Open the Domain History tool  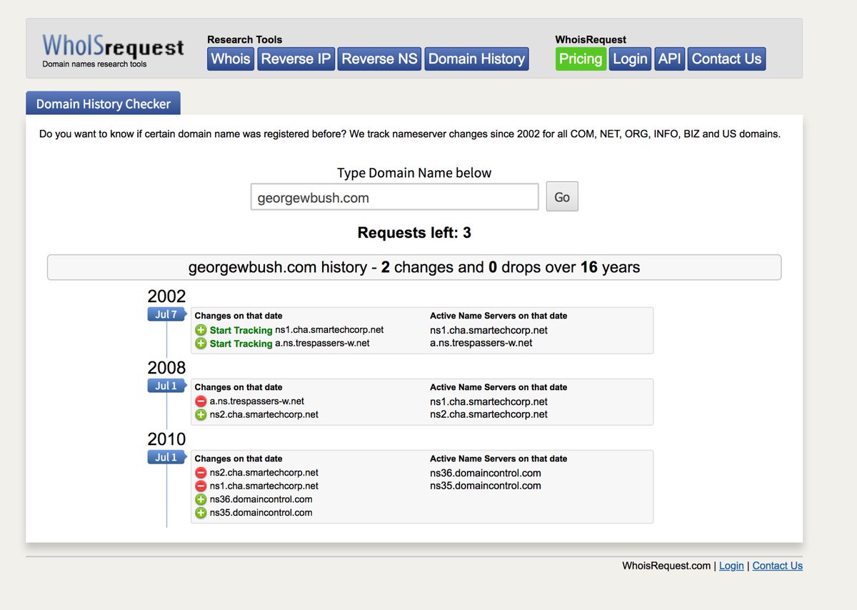pos(476,59)
